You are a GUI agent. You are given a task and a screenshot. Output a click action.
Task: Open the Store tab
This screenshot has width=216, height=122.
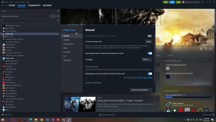click(12, 5)
